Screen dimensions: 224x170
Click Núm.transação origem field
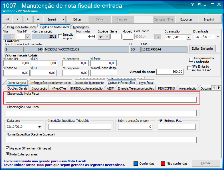point(135,127)
